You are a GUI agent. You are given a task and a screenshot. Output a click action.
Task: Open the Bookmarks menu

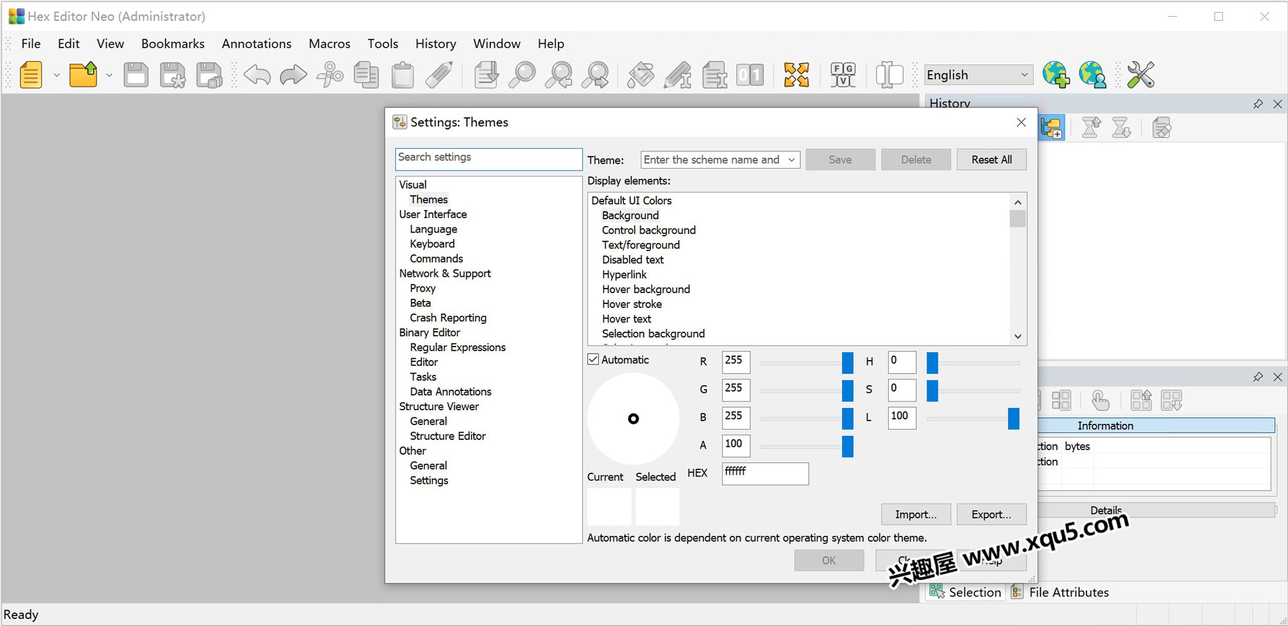[173, 44]
